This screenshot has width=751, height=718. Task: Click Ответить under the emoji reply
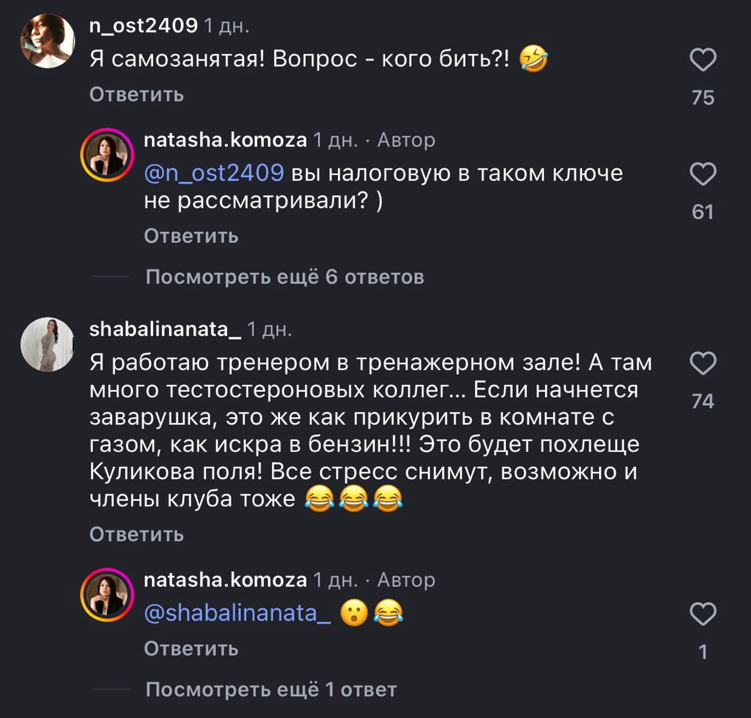(x=191, y=648)
